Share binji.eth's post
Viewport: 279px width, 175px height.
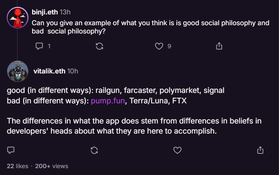[219, 46]
